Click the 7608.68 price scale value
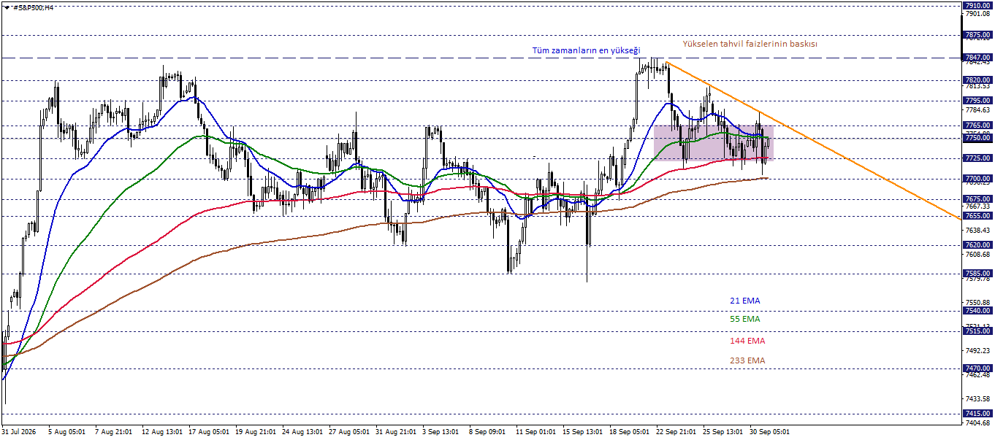The height and width of the screenshot is (440, 995). 977,255
